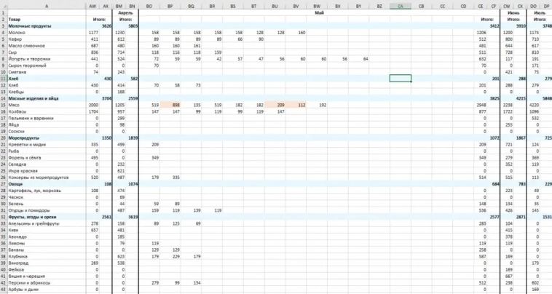Screen dimensions: 552x294
Task: Select row header 20
Action: [x=4, y=138]
